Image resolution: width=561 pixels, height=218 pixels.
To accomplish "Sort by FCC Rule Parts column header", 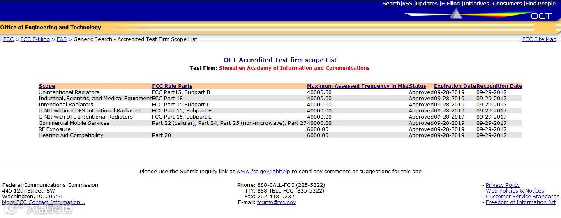I will click(x=172, y=86).
